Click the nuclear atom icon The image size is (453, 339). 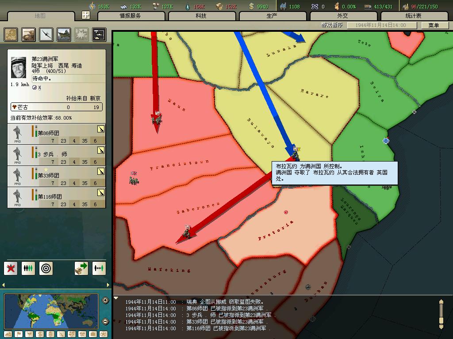click(x=315, y=6)
